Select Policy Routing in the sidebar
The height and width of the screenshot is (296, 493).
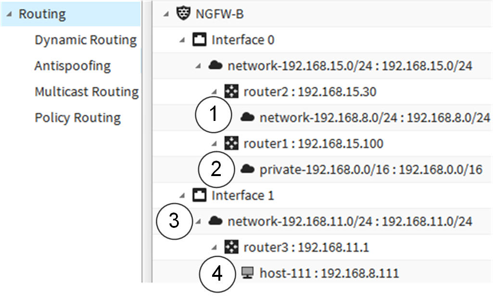point(77,118)
